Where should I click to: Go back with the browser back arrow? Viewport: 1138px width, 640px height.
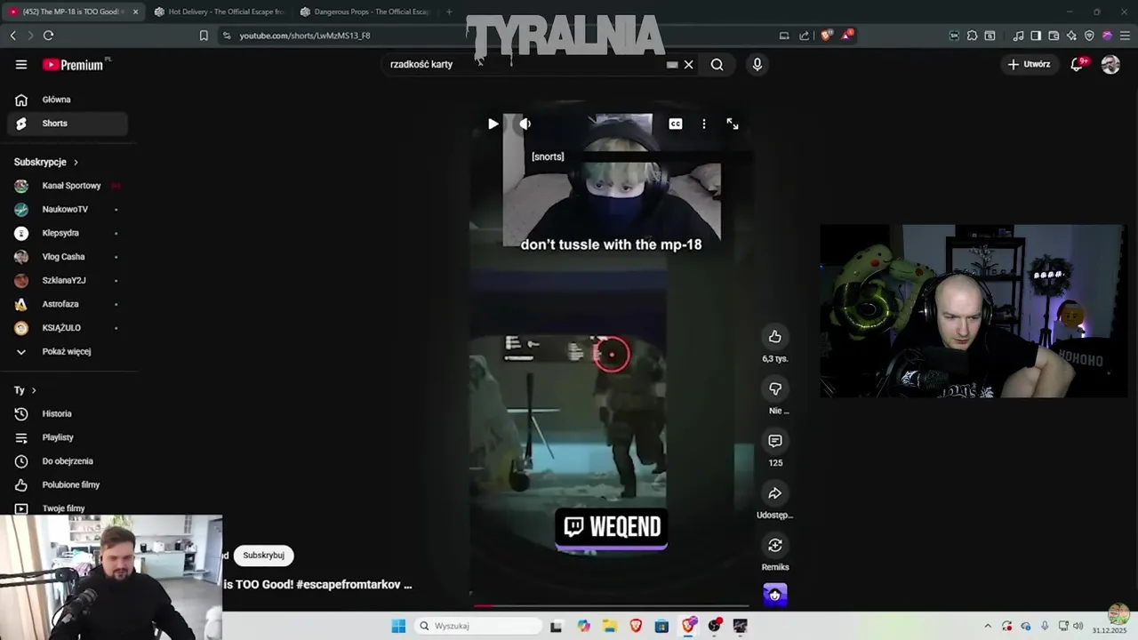tap(12, 36)
